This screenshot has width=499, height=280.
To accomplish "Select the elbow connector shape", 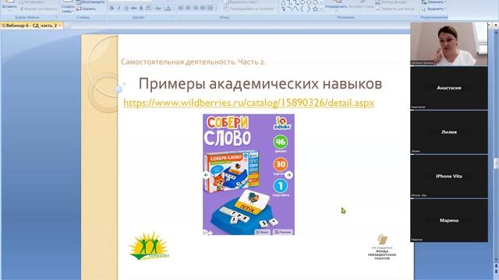I will (289, 2).
